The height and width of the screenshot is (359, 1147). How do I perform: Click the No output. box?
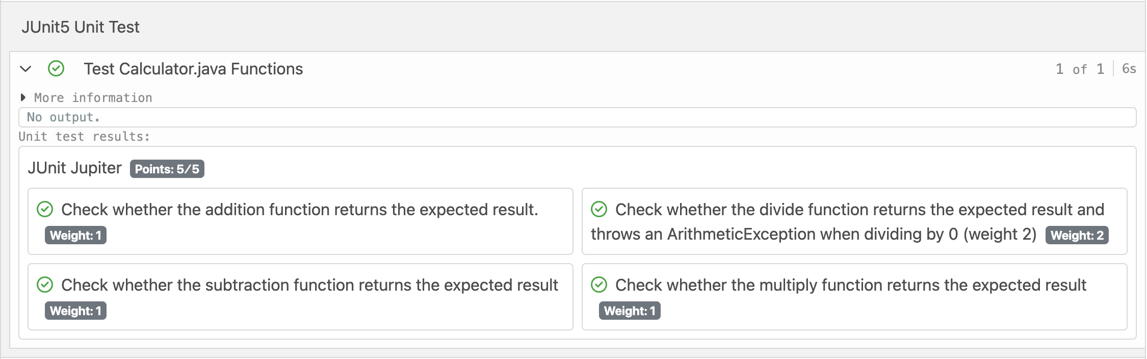(577, 117)
